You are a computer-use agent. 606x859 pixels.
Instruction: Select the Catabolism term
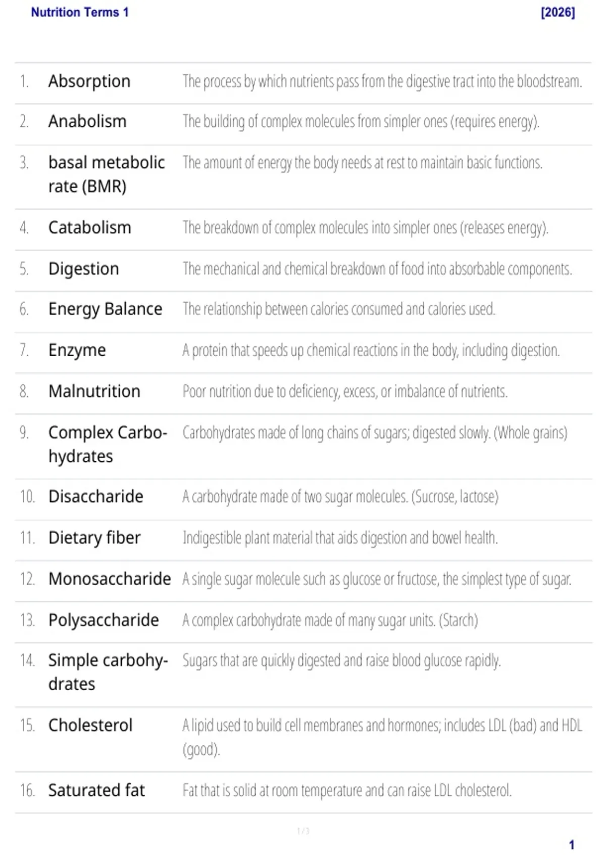89,227
